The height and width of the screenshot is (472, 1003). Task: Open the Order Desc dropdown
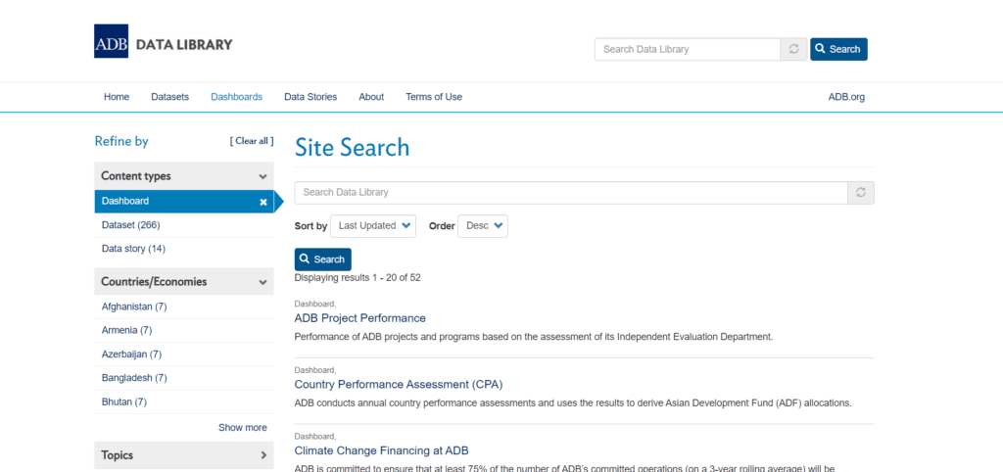pos(483,226)
